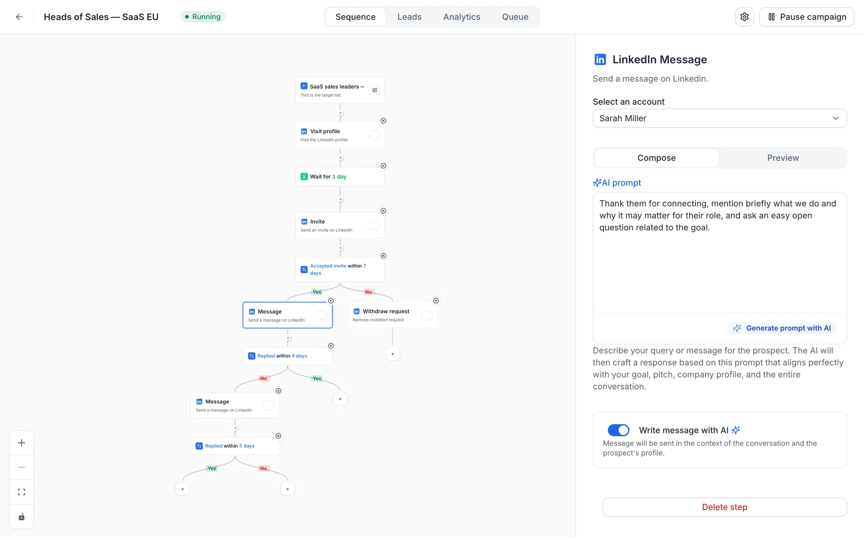Image resolution: width=864 pixels, height=540 pixels.
Task: Toggle the selected Message step switch
Action: tap(321, 315)
